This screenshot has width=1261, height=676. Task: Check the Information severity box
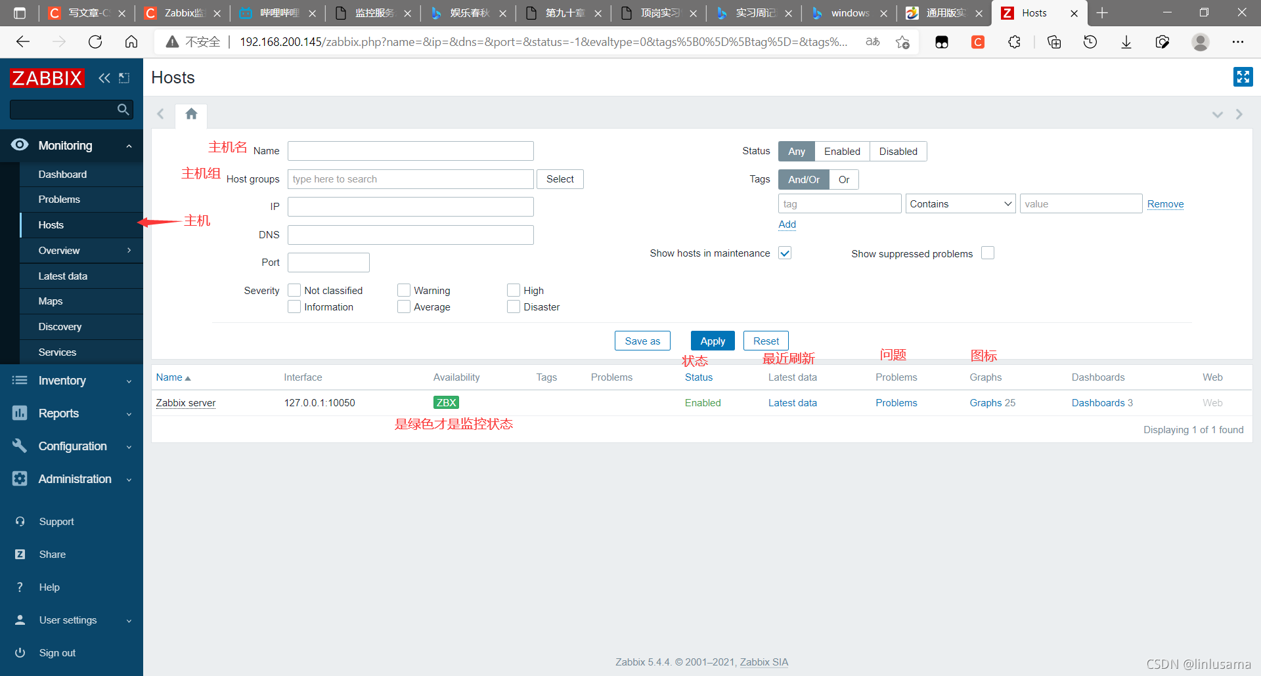(x=294, y=306)
